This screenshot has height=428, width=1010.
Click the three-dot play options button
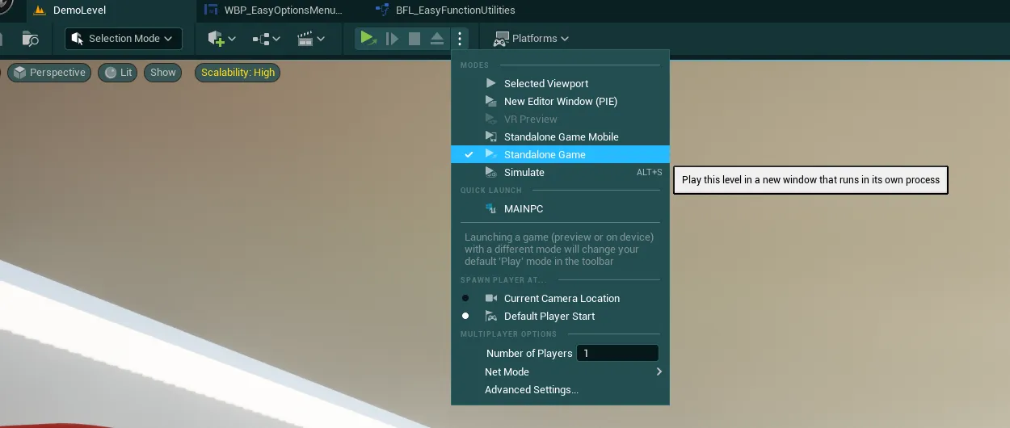(x=459, y=38)
